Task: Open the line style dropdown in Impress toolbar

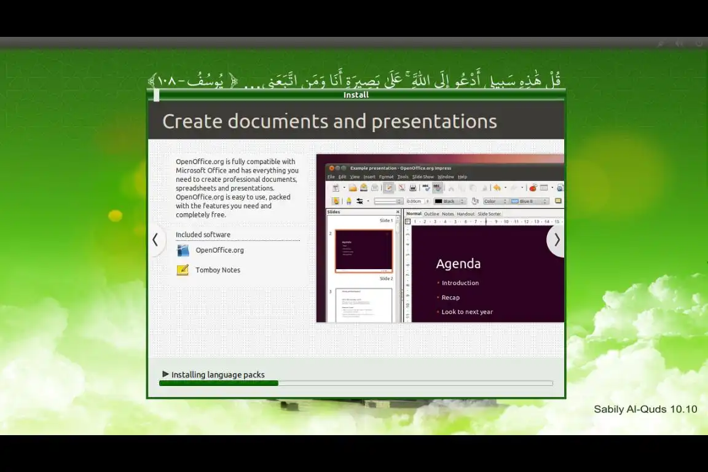Action: [389, 202]
